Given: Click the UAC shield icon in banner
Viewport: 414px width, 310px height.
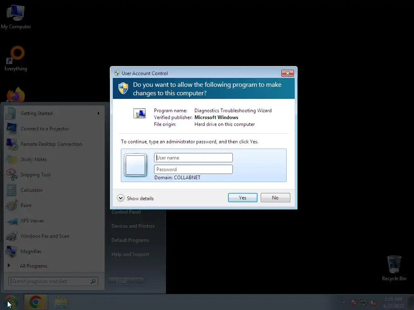Looking at the screenshot, I should click(123, 88).
